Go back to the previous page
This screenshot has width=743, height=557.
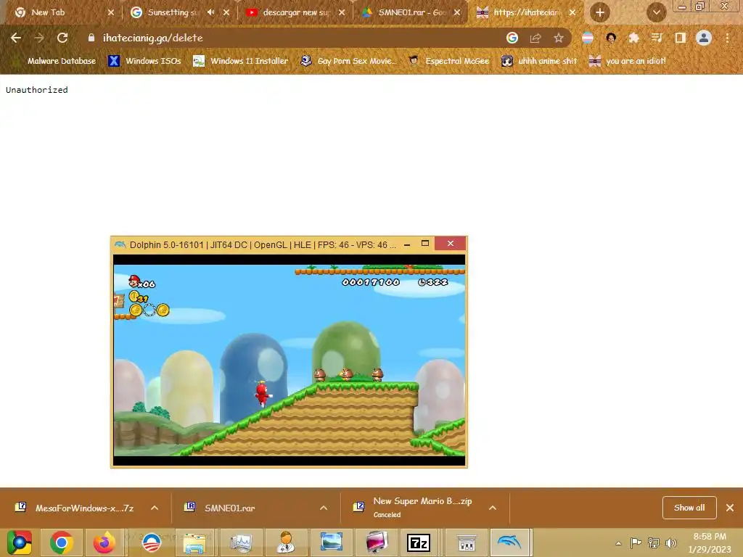[x=16, y=38]
